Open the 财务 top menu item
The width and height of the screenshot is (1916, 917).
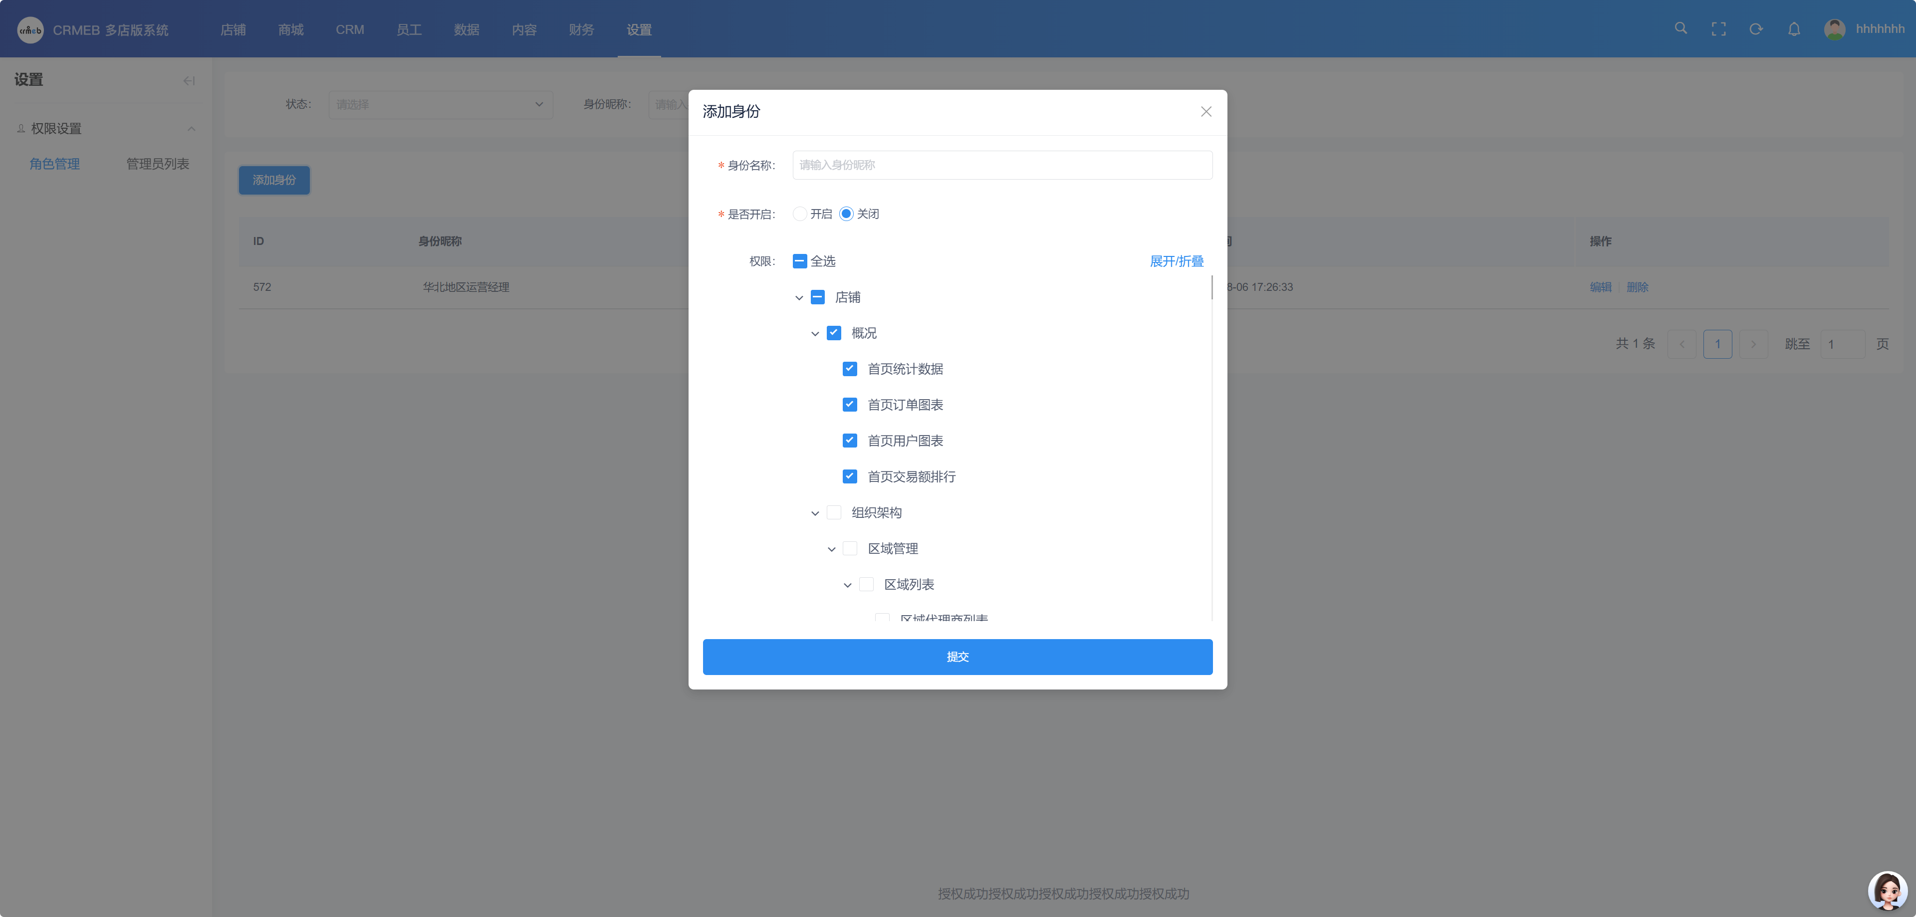tap(581, 30)
